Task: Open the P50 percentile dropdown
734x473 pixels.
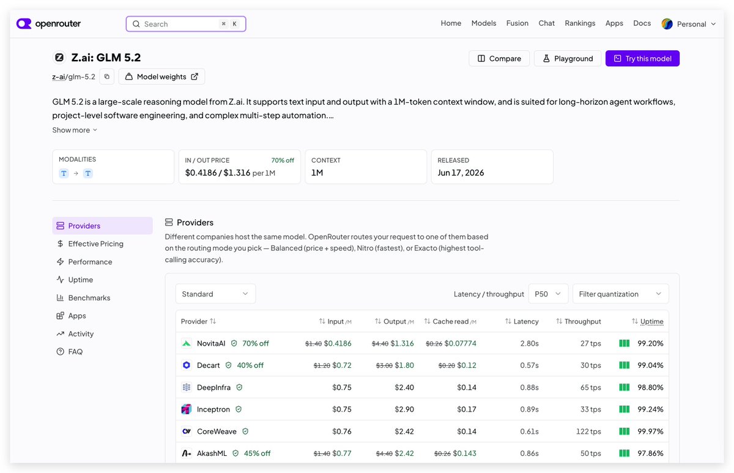Action: pyautogui.click(x=548, y=294)
